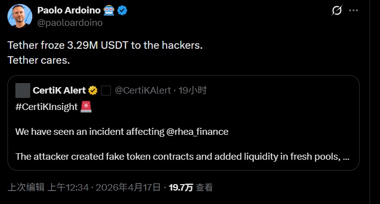
Task: Click the 上次编辑 edit history link
Action: [x=26, y=188]
